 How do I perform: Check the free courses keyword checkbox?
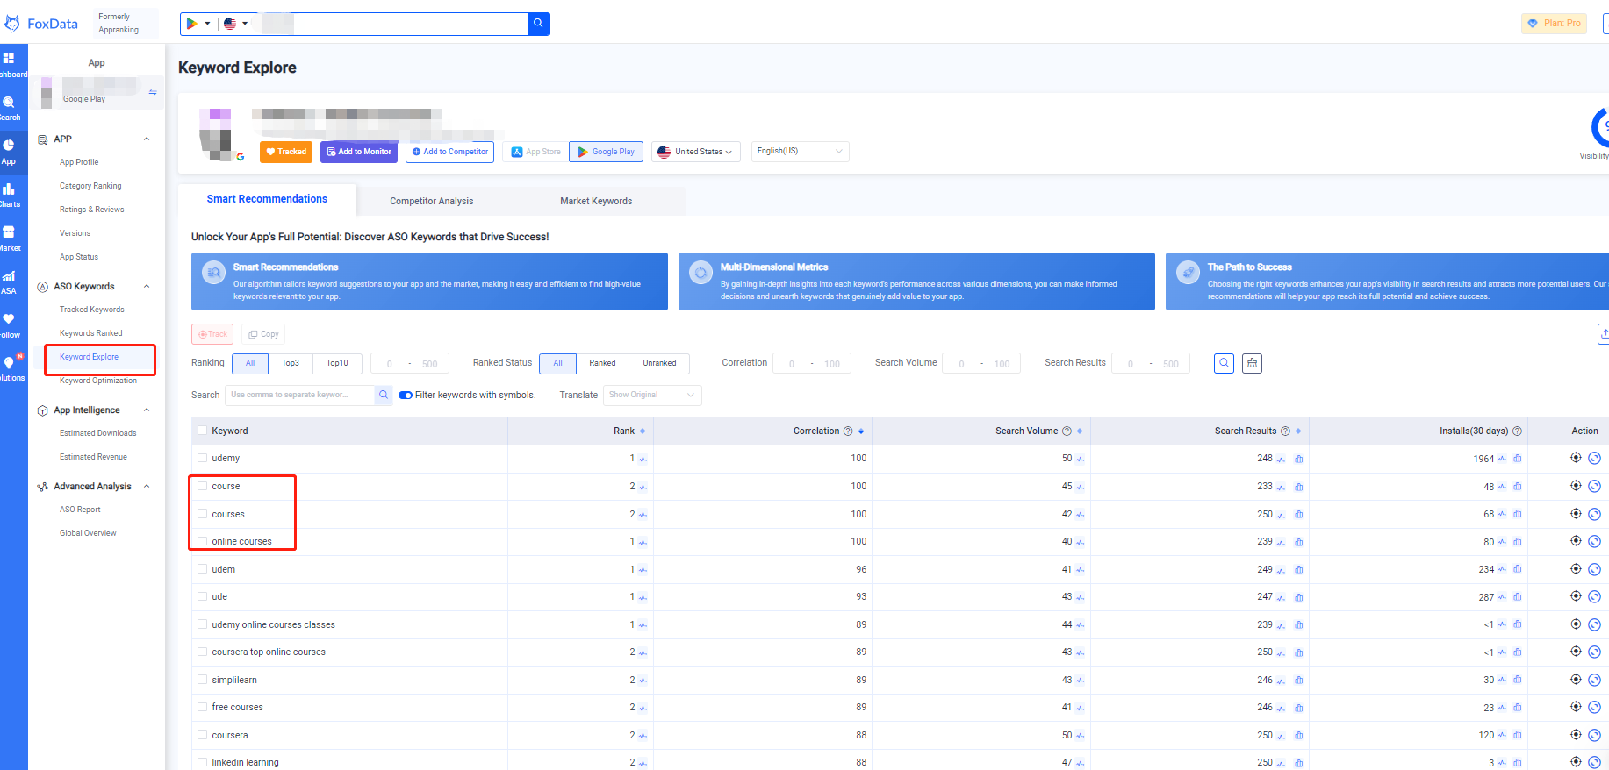203,707
